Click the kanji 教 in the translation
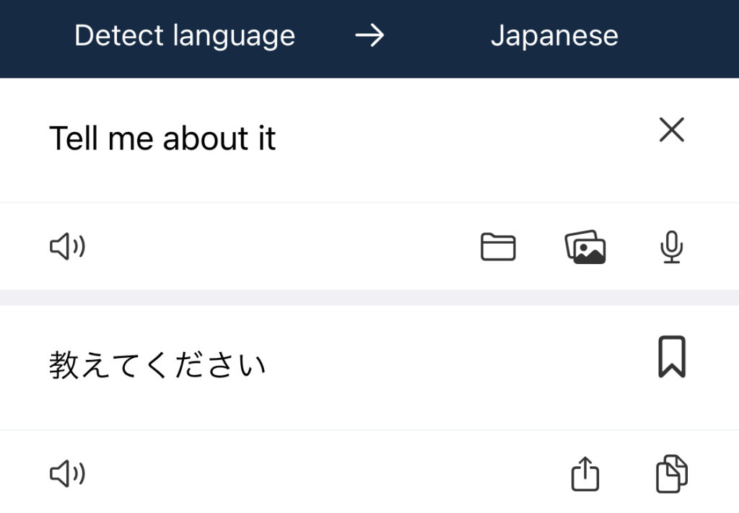 [64, 366]
